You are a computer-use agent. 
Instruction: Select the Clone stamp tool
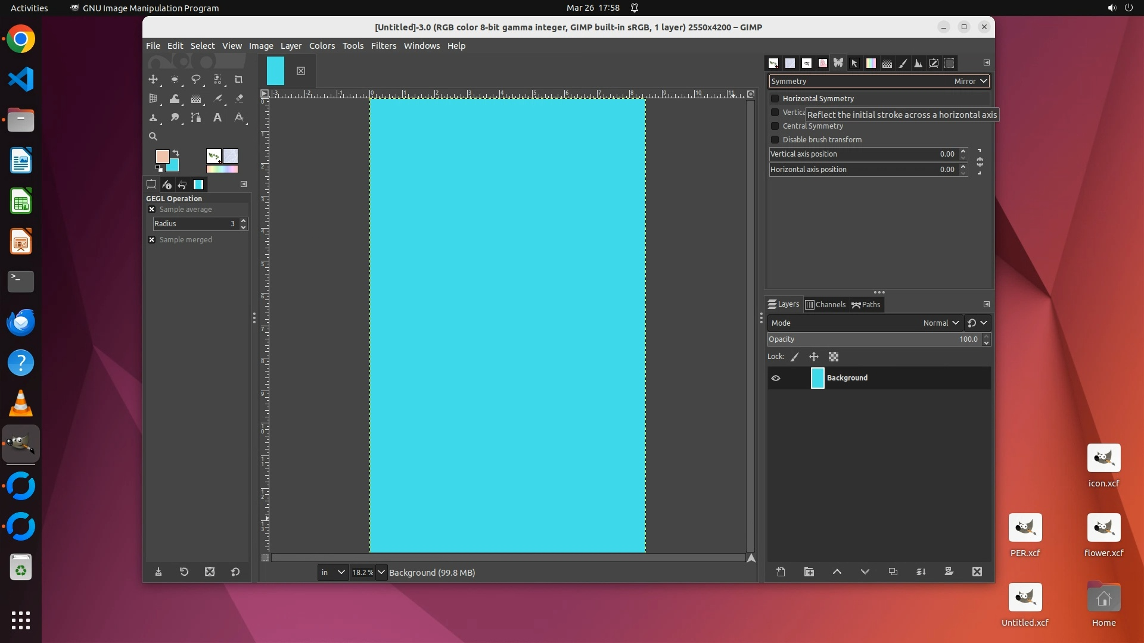pyautogui.click(x=153, y=118)
